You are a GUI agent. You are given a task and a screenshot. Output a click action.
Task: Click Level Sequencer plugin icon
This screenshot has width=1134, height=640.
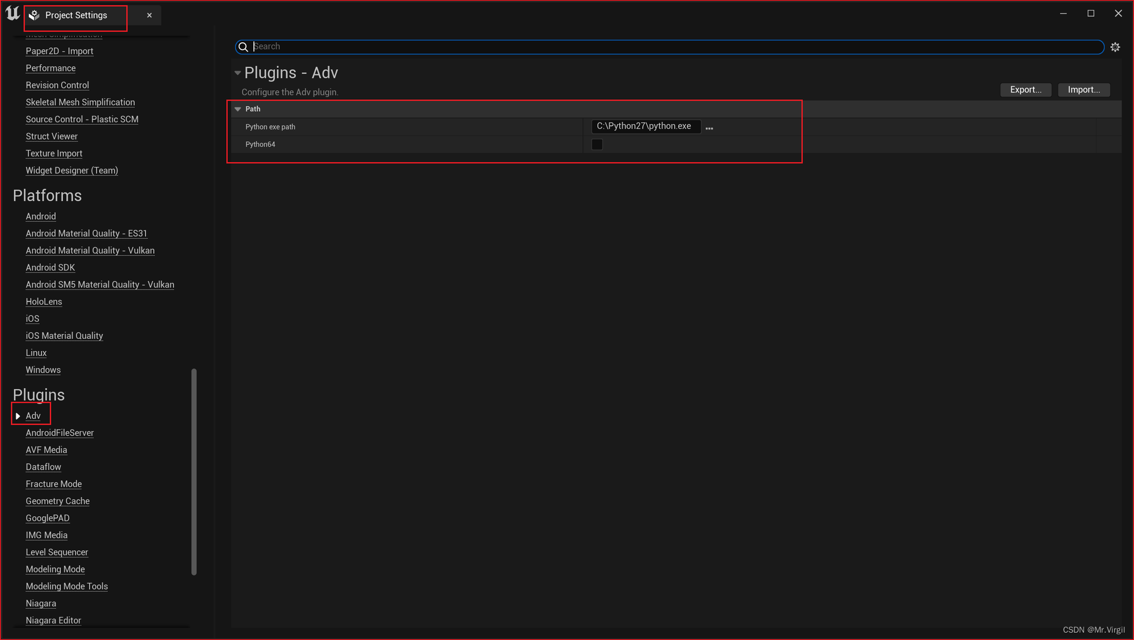[x=56, y=552]
